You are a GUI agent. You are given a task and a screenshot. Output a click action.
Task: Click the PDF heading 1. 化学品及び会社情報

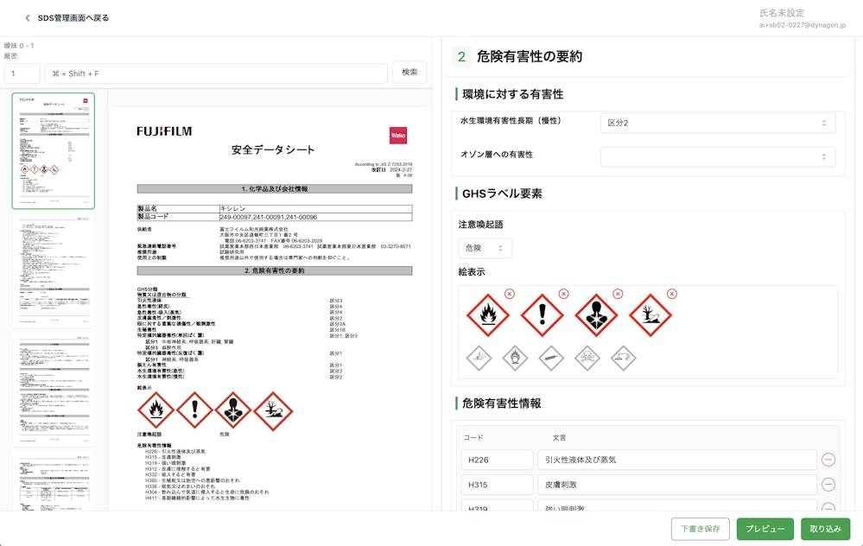pos(275,189)
